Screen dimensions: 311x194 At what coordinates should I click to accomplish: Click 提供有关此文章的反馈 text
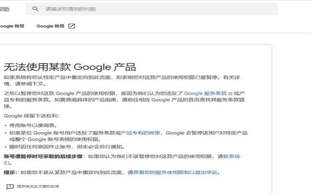(x=38, y=187)
